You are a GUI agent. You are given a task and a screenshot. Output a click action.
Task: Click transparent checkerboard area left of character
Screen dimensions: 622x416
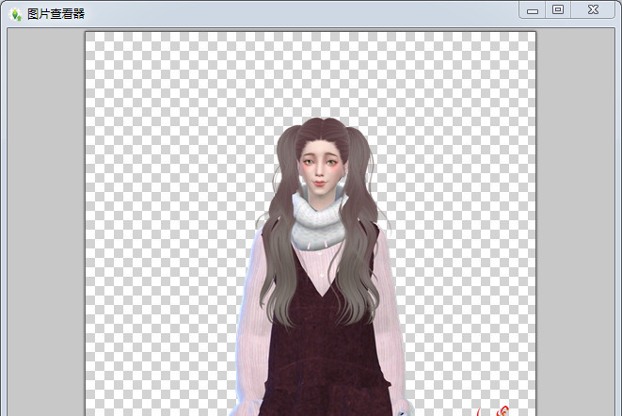pos(160,235)
